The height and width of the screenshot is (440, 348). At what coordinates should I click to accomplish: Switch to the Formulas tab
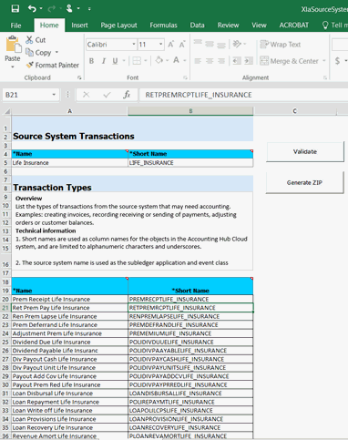163,26
